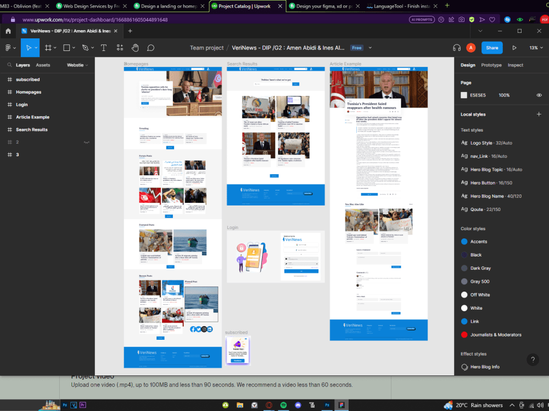Add a new local style
The height and width of the screenshot is (411, 549).
pos(539,115)
